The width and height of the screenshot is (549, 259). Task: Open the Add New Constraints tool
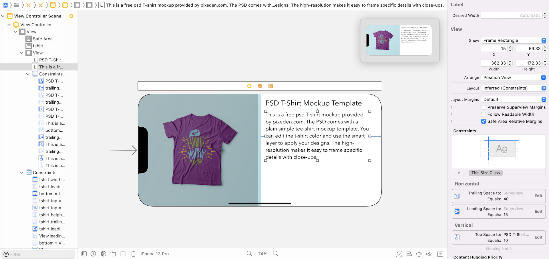[x=419, y=254]
